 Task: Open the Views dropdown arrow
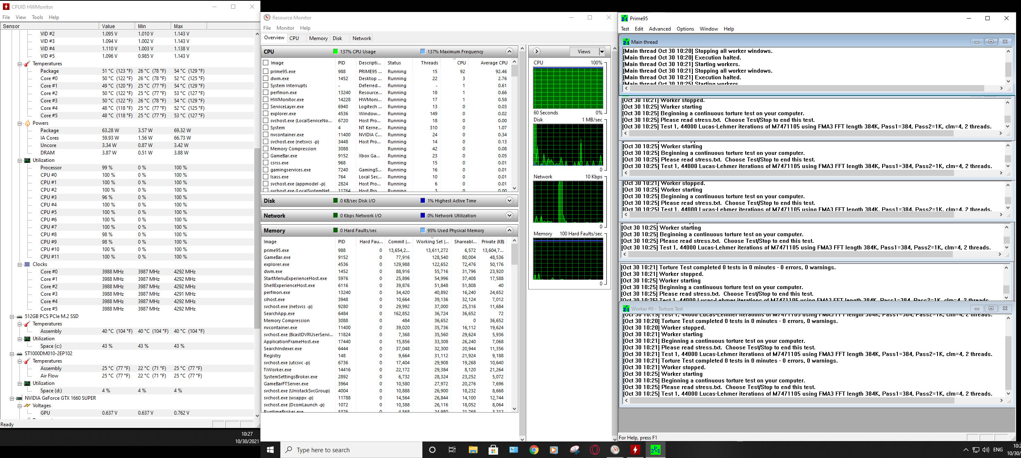coord(602,52)
